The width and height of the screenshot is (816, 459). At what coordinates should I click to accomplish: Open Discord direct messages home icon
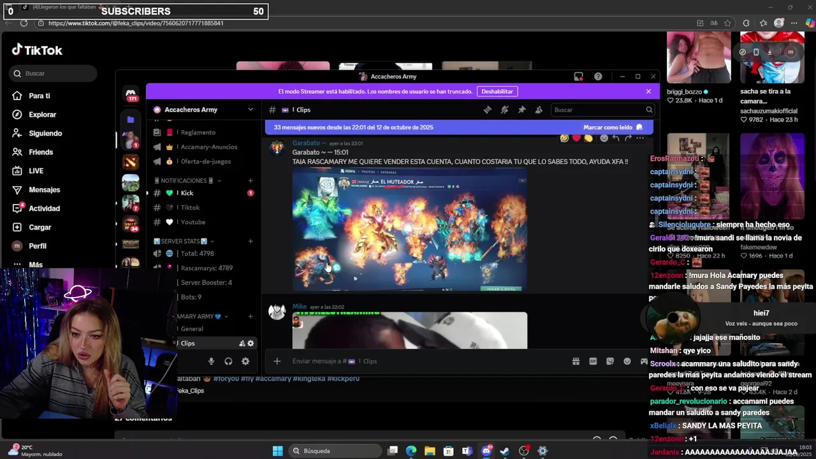click(131, 94)
